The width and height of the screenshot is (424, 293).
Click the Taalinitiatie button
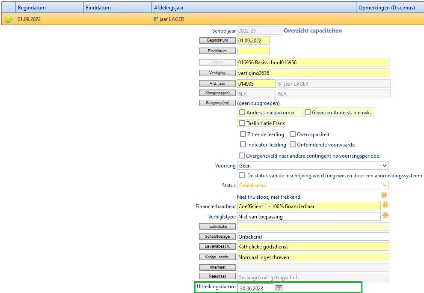pyautogui.click(x=217, y=226)
